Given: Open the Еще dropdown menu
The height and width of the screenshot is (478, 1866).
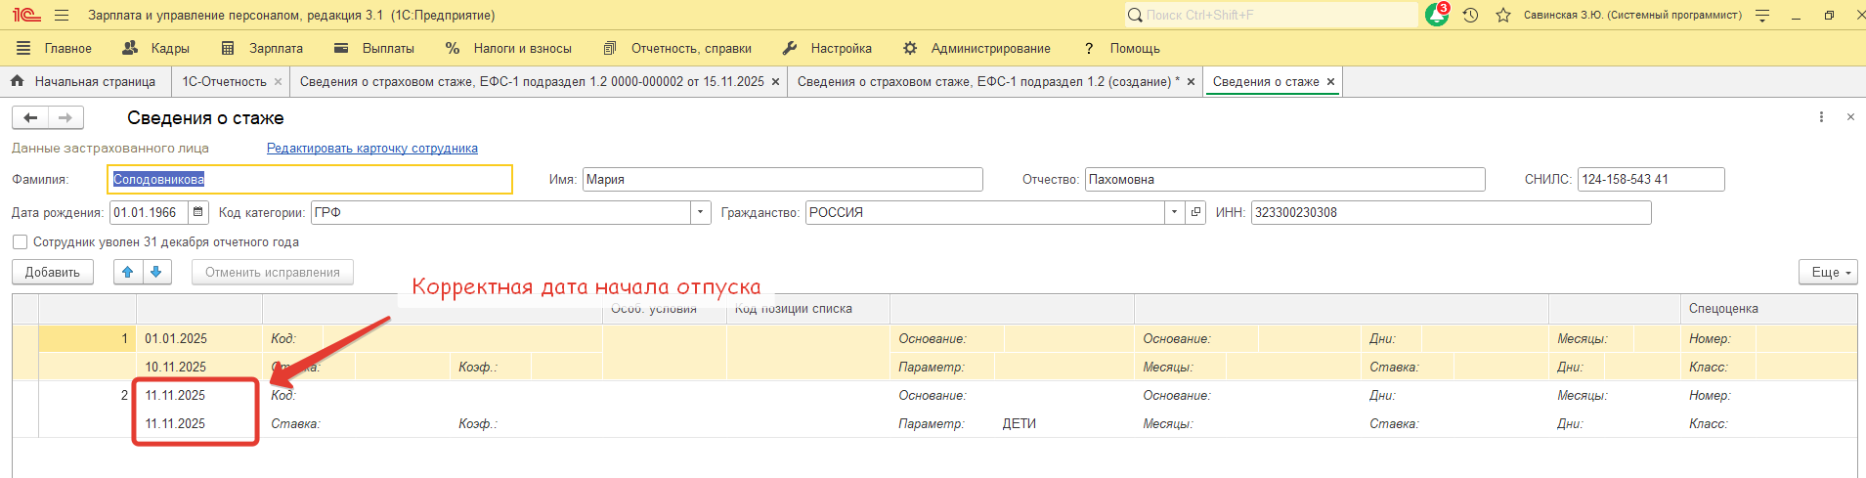Looking at the screenshot, I should (x=1827, y=273).
